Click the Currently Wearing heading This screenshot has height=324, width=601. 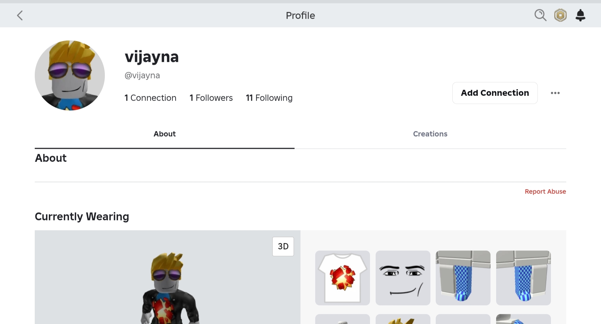pos(82,216)
